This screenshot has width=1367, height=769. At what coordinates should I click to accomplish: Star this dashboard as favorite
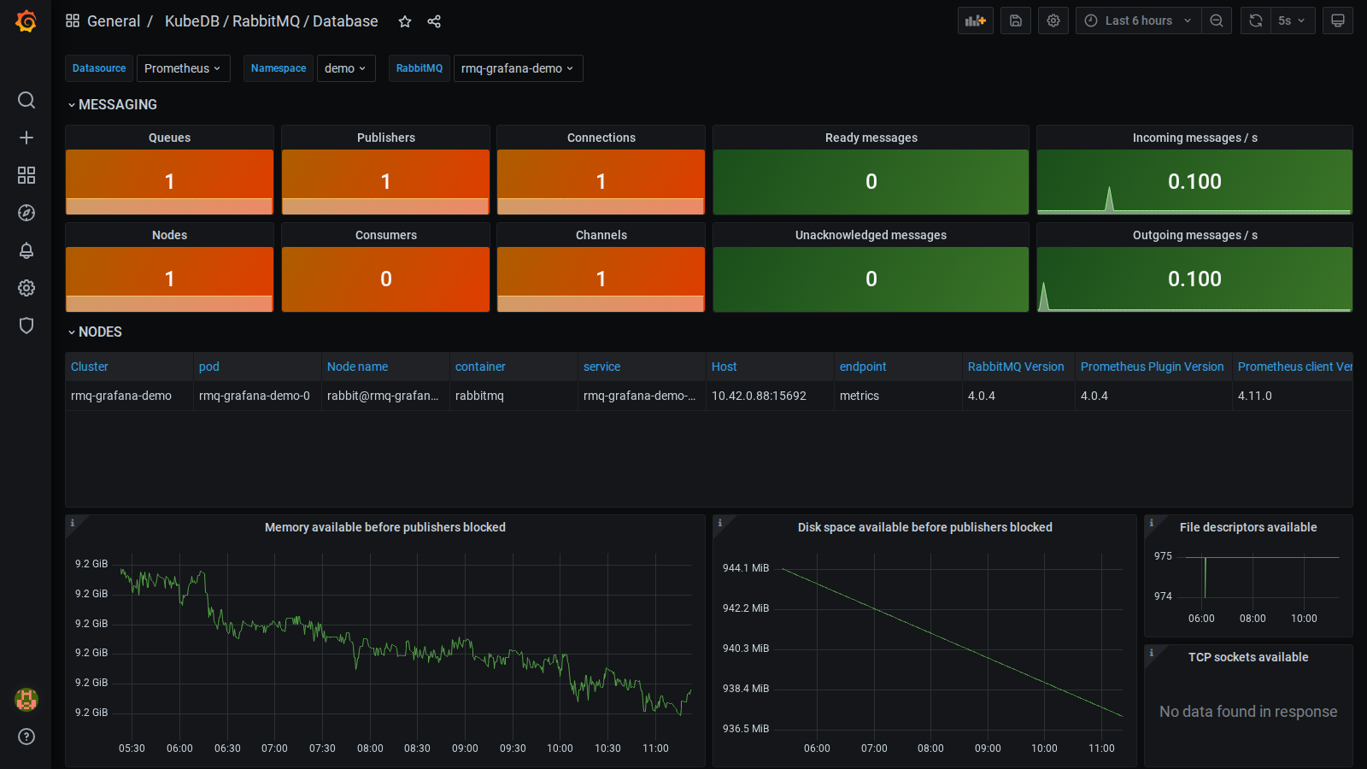[x=405, y=21]
